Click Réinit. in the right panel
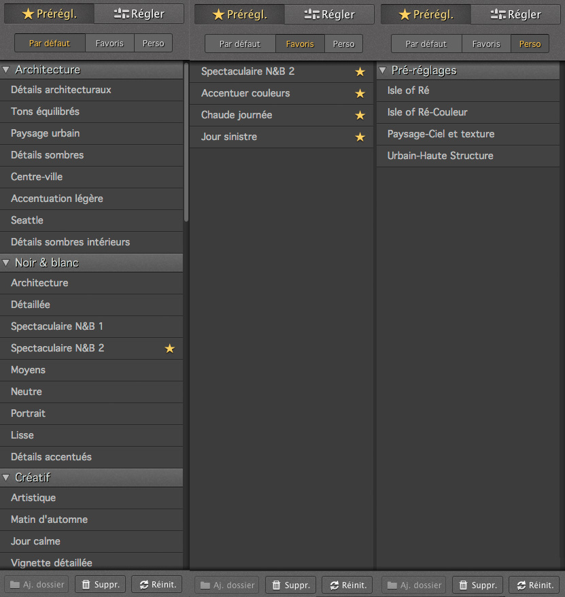The height and width of the screenshot is (597, 565). [x=534, y=585]
